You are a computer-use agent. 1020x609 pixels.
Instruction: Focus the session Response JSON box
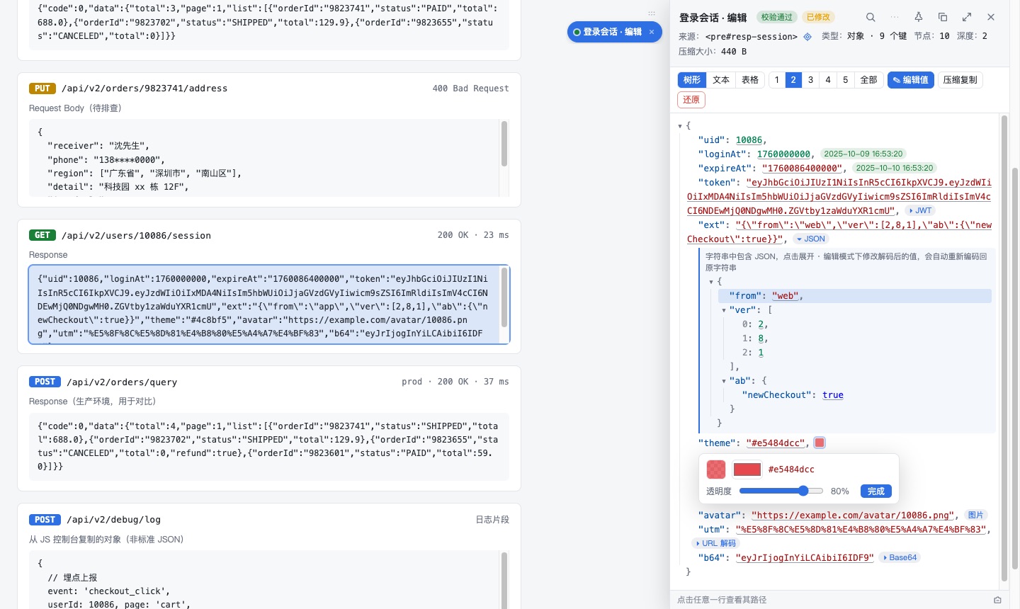269,304
